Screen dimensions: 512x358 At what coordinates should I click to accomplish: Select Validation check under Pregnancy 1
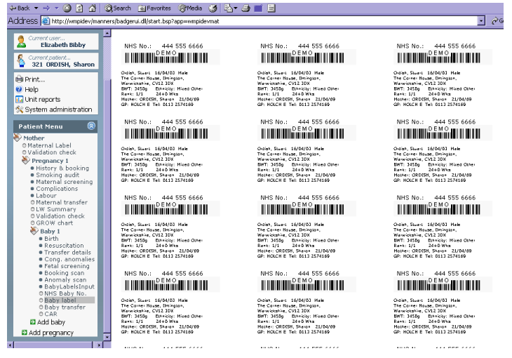tap(60, 216)
